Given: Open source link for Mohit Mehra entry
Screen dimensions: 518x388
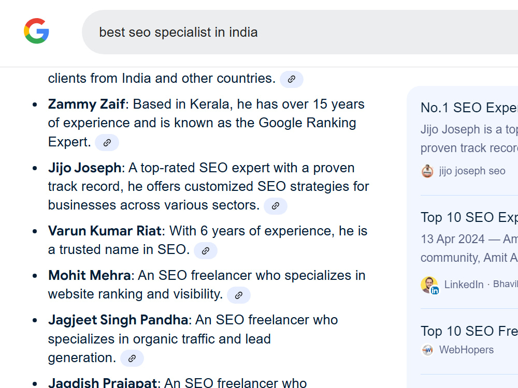Looking at the screenshot, I should coord(238,295).
